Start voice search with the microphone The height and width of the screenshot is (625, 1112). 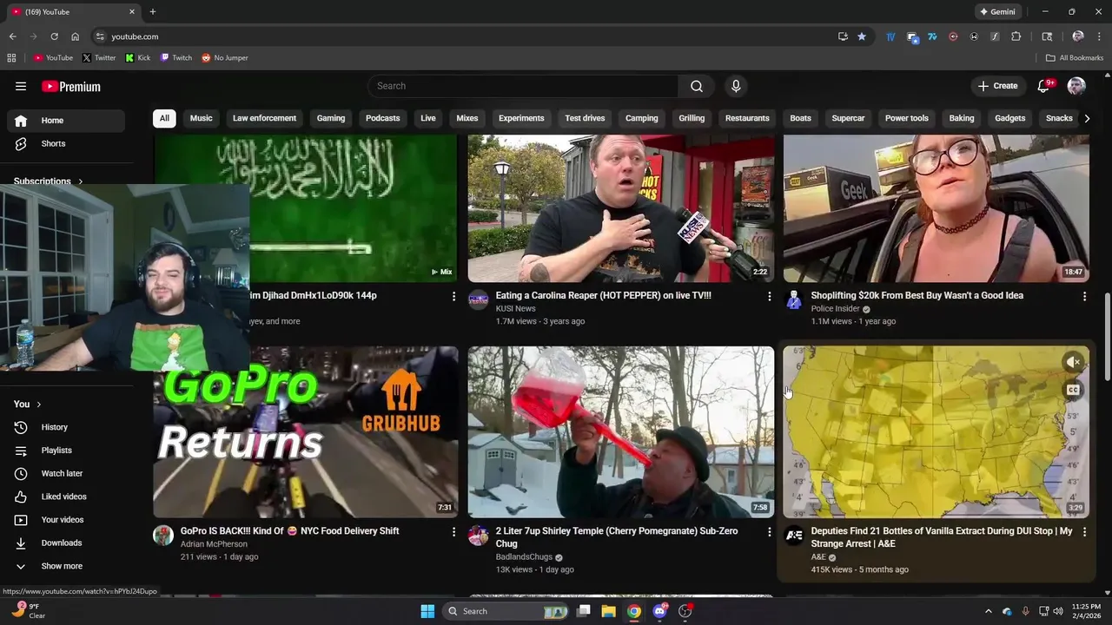(736, 86)
